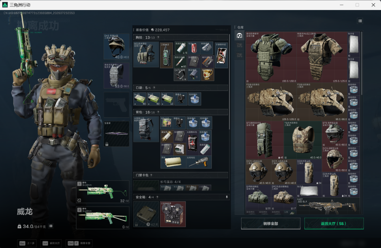The height and width of the screenshot is (248, 381).
Task: Select the K437 .300 BLK rifle in stash
Action: click(328, 206)
